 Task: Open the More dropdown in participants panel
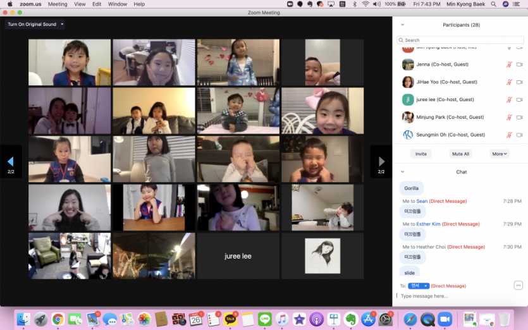(500, 154)
